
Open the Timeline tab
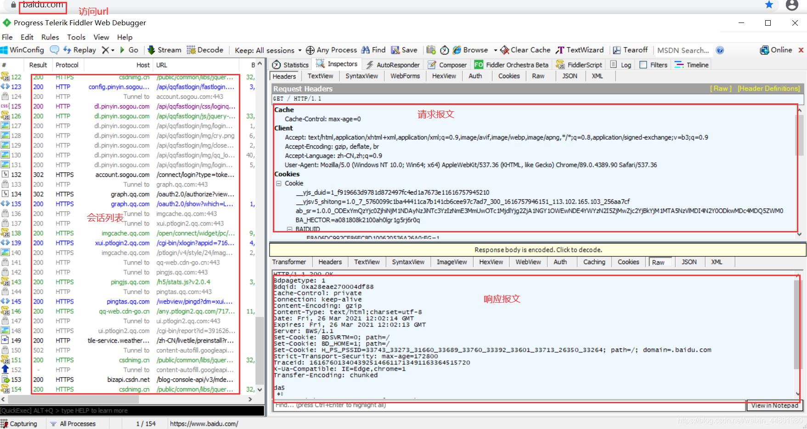click(691, 65)
